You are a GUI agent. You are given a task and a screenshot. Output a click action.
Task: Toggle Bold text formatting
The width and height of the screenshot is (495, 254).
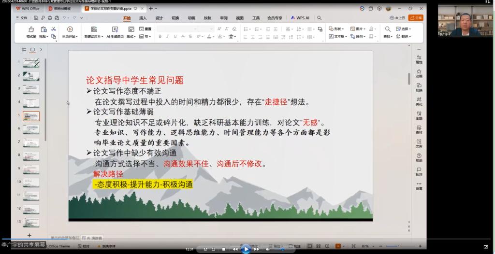click(160, 36)
